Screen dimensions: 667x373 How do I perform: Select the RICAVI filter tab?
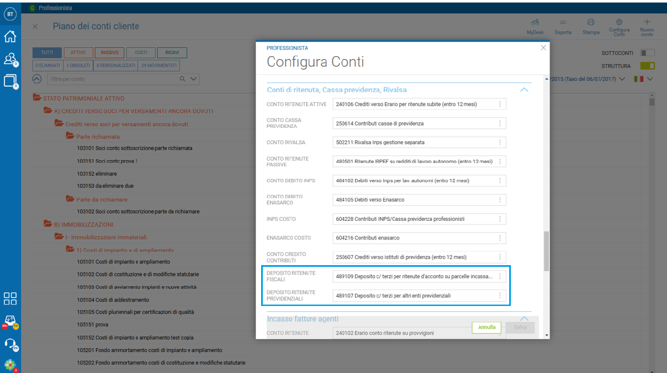pyautogui.click(x=172, y=53)
